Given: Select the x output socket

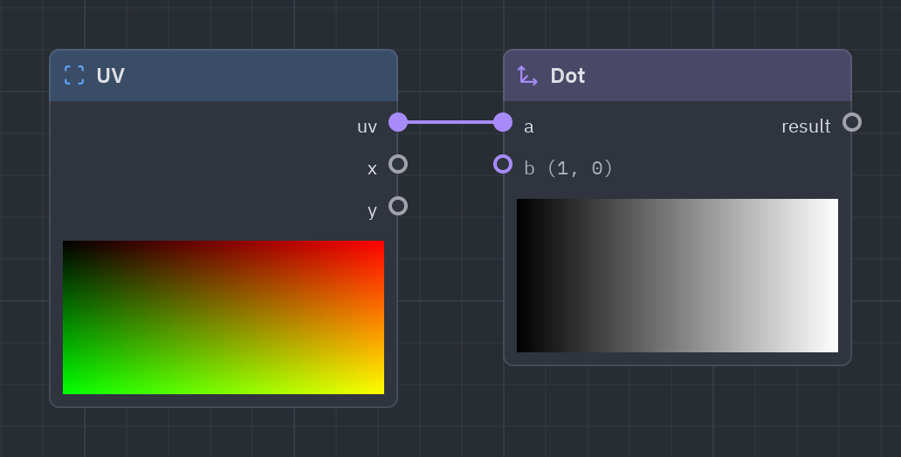Looking at the screenshot, I should pos(398,164).
